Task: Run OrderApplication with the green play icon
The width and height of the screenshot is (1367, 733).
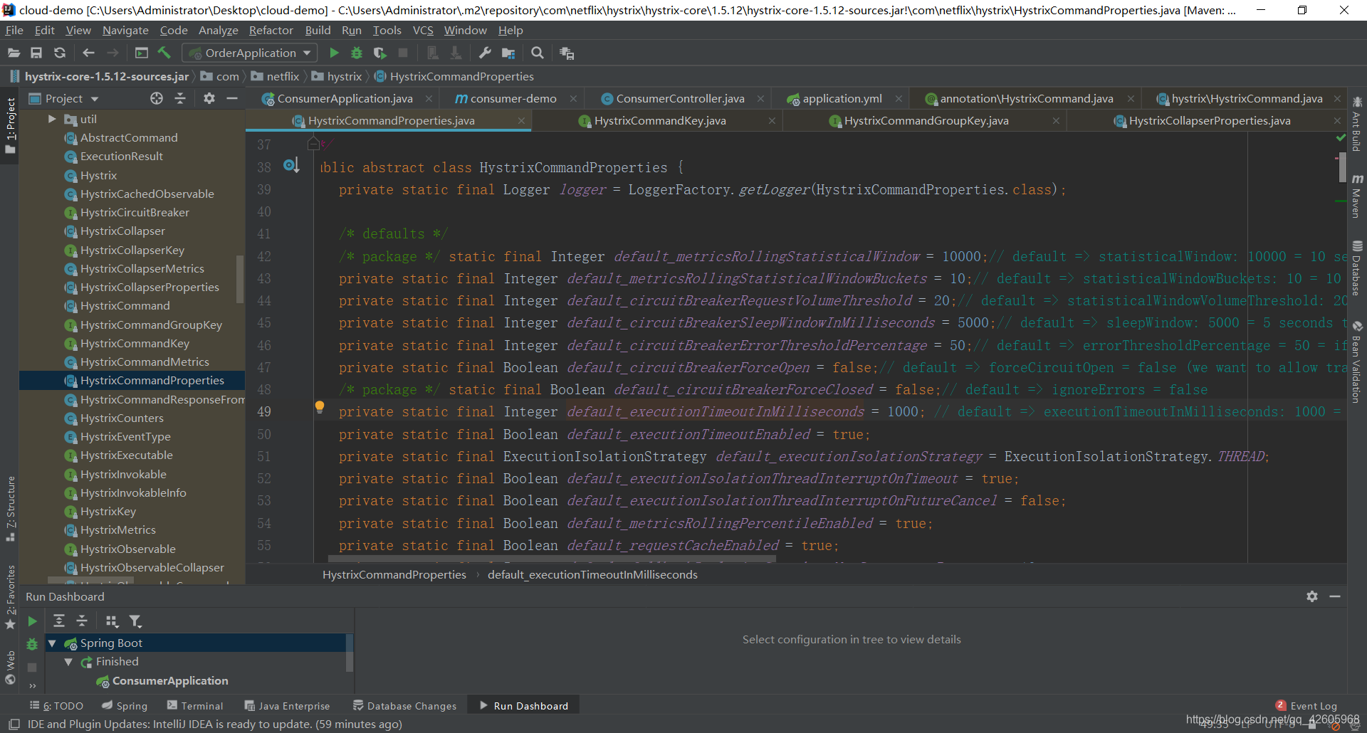Action: (334, 53)
